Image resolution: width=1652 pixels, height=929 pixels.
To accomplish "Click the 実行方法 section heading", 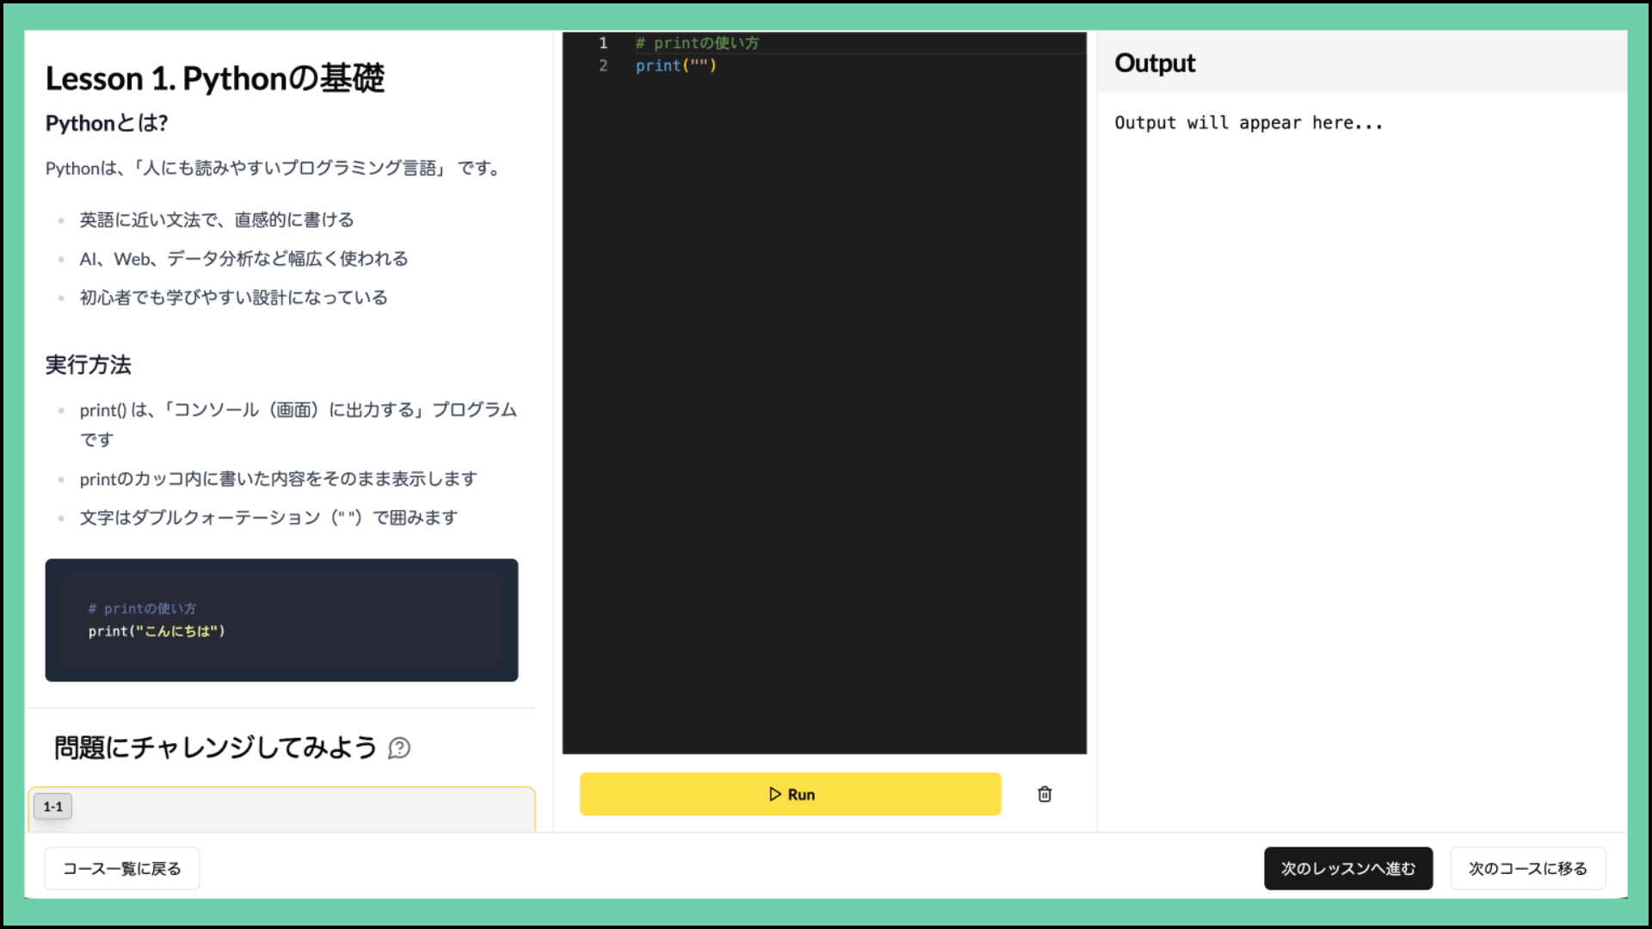I will [x=89, y=365].
